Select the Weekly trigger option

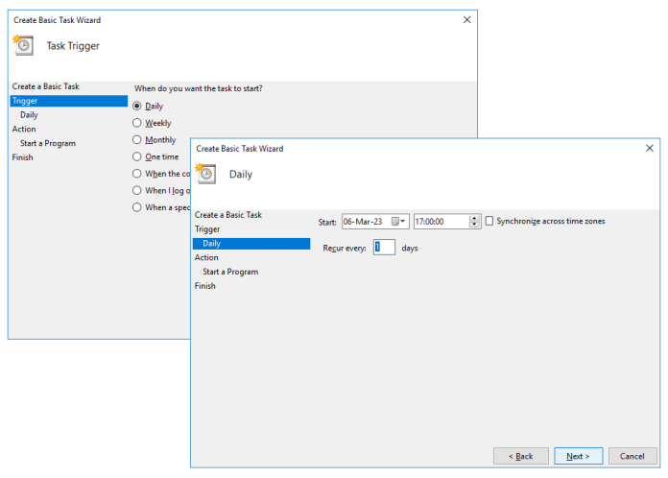pyautogui.click(x=137, y=123)
